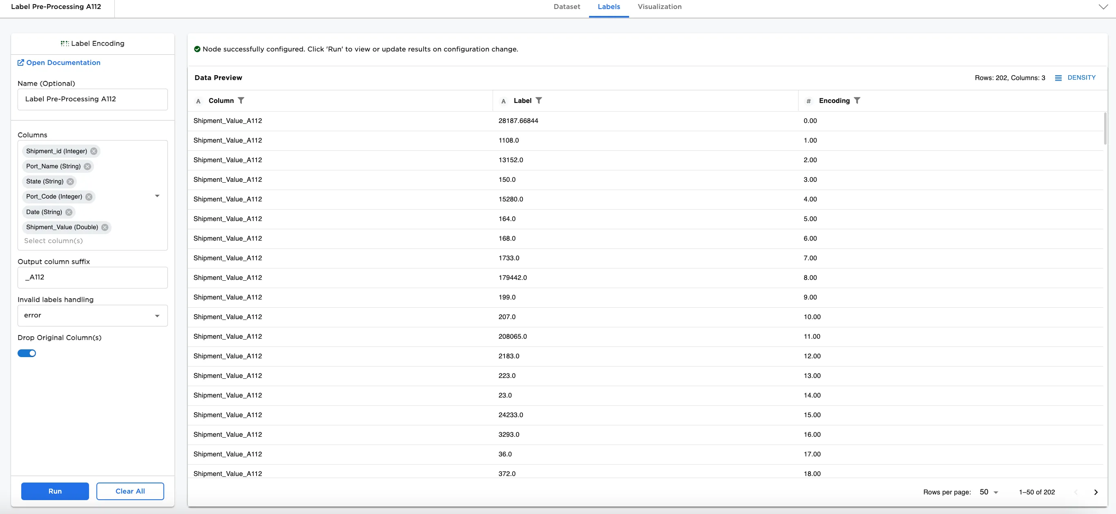Click the Density list icon

click(1058, 78)
